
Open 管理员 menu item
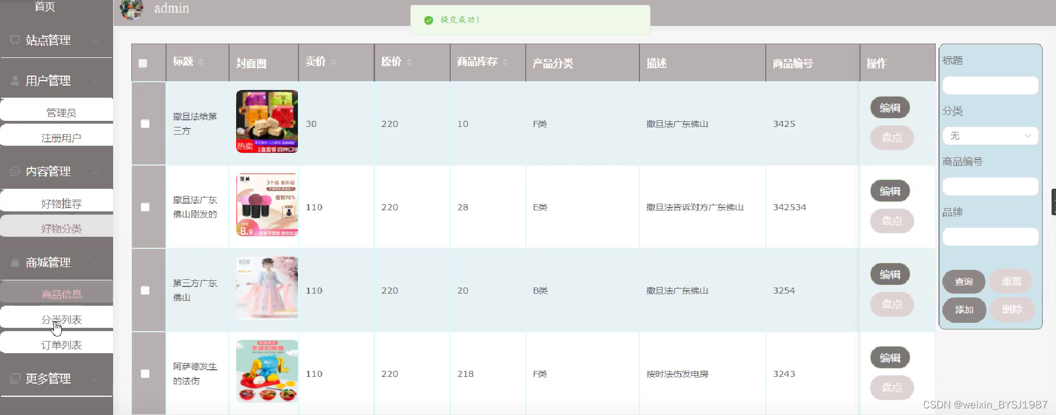57,110
